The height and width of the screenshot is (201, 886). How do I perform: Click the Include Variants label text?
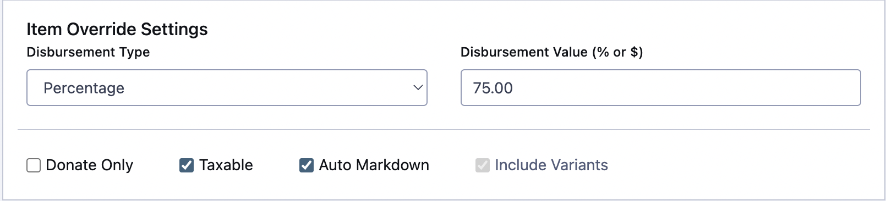551,165
